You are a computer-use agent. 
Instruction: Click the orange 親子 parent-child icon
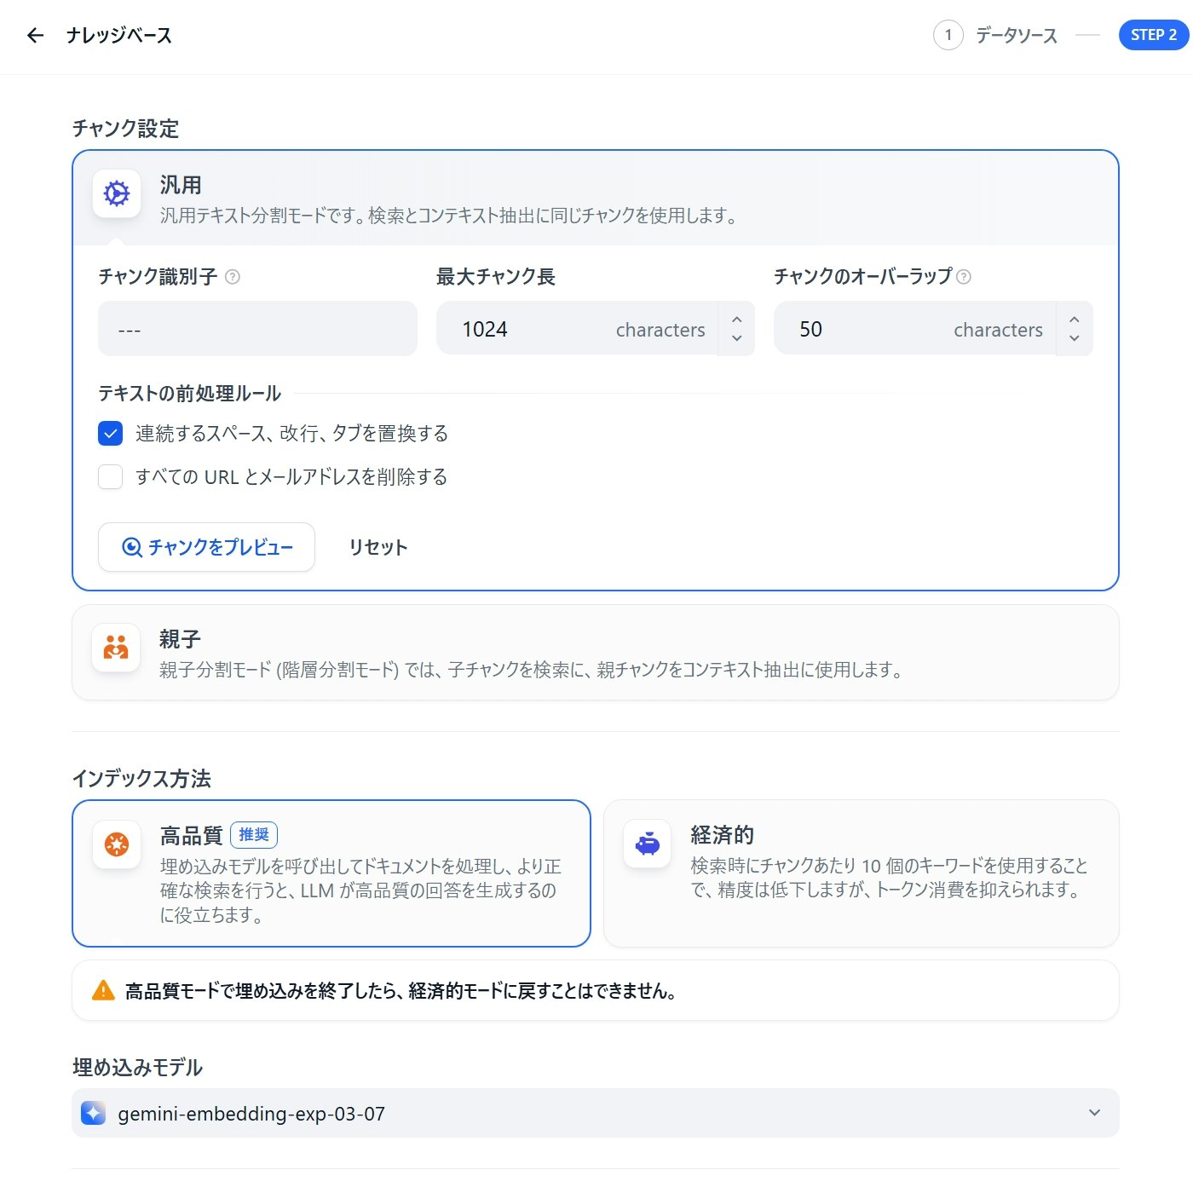point(115,648)
